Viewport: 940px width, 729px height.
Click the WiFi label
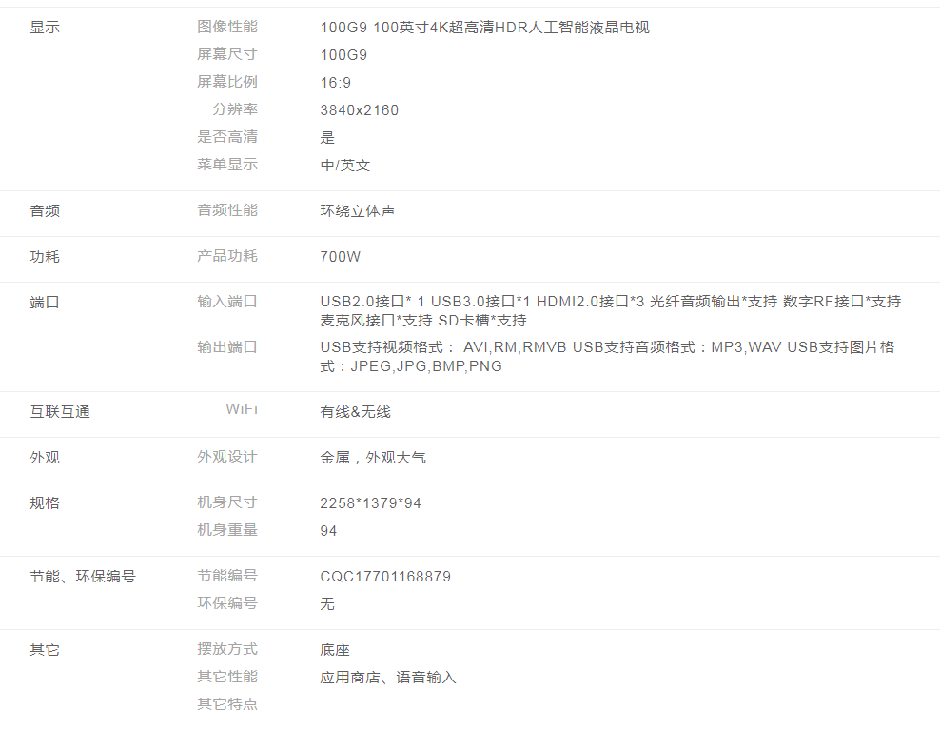pyautogui.click(x=242, y=409)
